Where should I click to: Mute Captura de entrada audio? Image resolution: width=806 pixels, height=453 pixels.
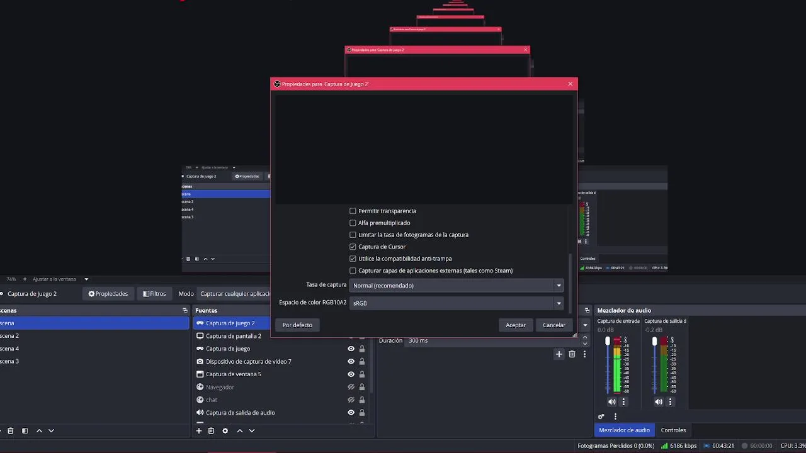(x=612, y=401)
